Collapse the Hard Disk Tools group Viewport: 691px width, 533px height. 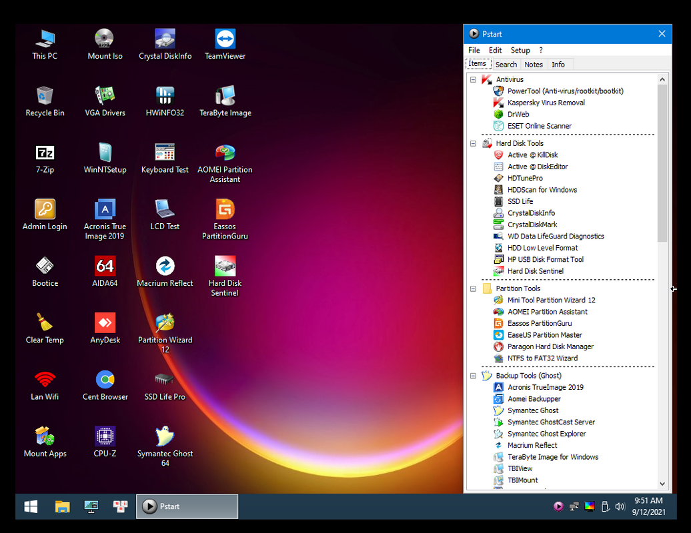(473, 143)
